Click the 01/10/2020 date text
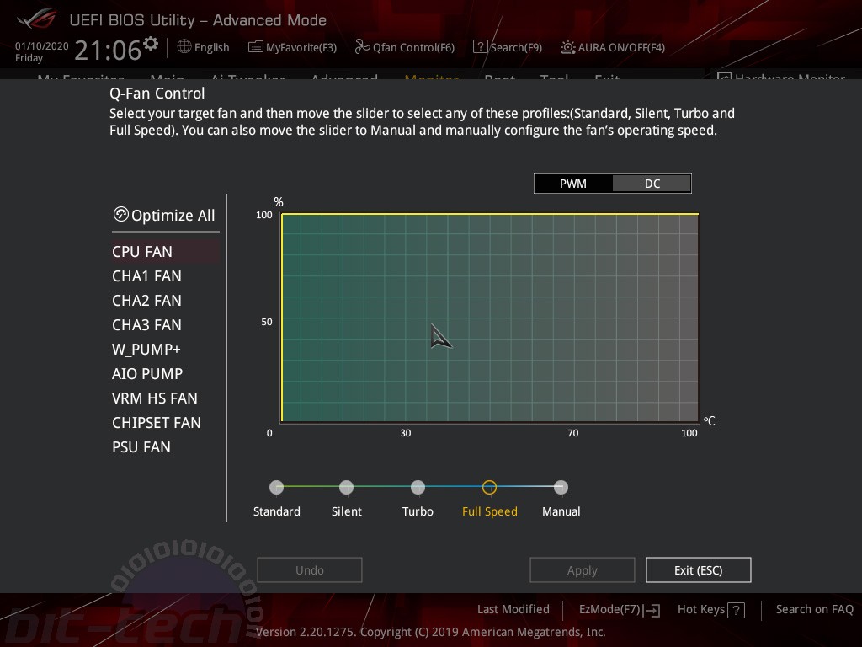Viewport: 862px width, 647px height. click(42, 46)
